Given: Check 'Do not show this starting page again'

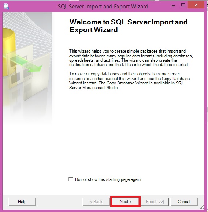Looking at the screenshot, I should pos(71,179).
